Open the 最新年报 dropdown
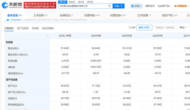 click(144, 27)
